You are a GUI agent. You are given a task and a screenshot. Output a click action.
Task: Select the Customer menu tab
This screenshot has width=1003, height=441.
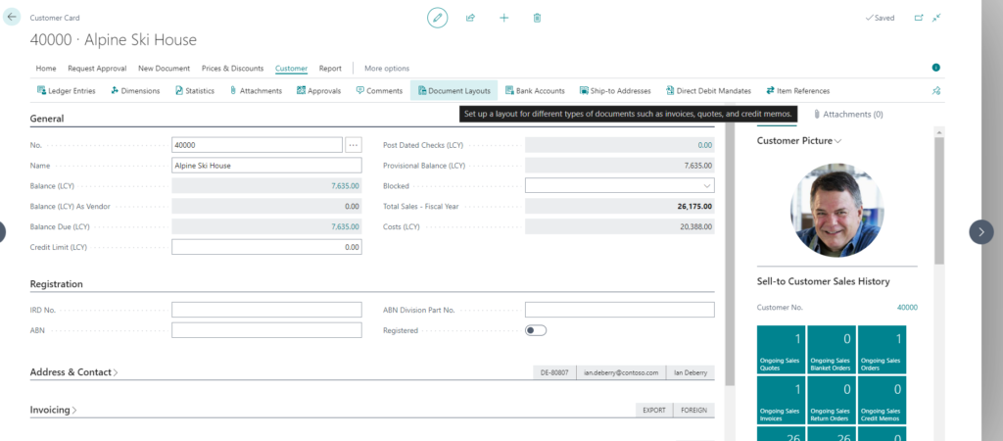tap(292, 68)
